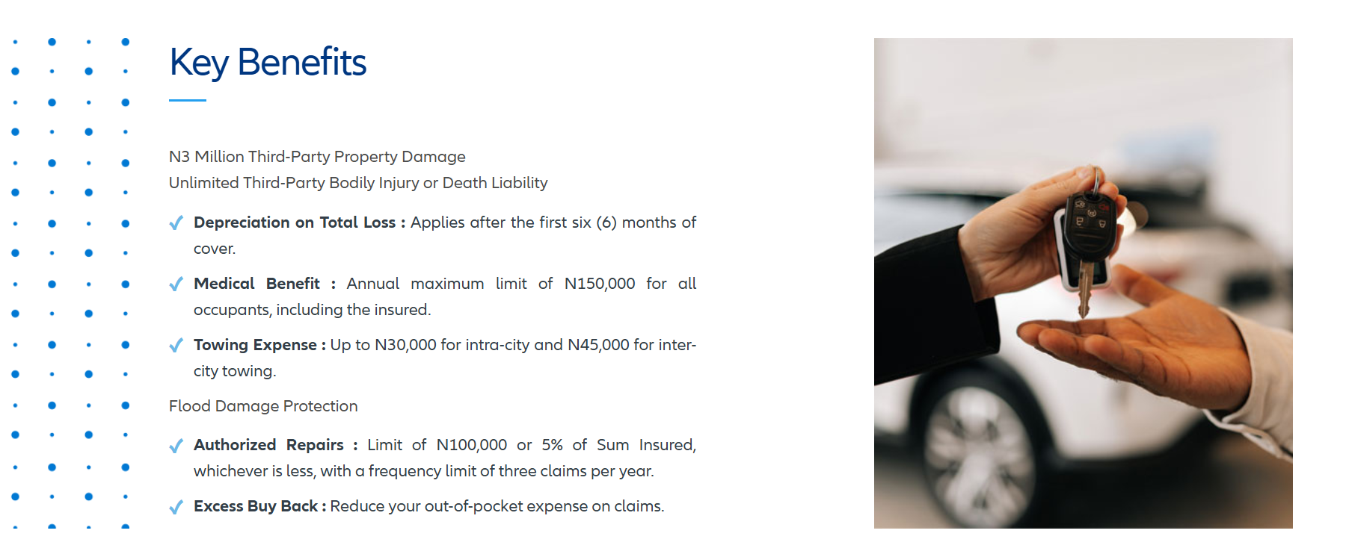Click the checkmark beside Towing Expense

click(x=176, y=346)
